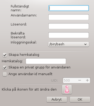Click the Avbryt button
Viewport: 94px width, 106px height.
coord(57,100)
